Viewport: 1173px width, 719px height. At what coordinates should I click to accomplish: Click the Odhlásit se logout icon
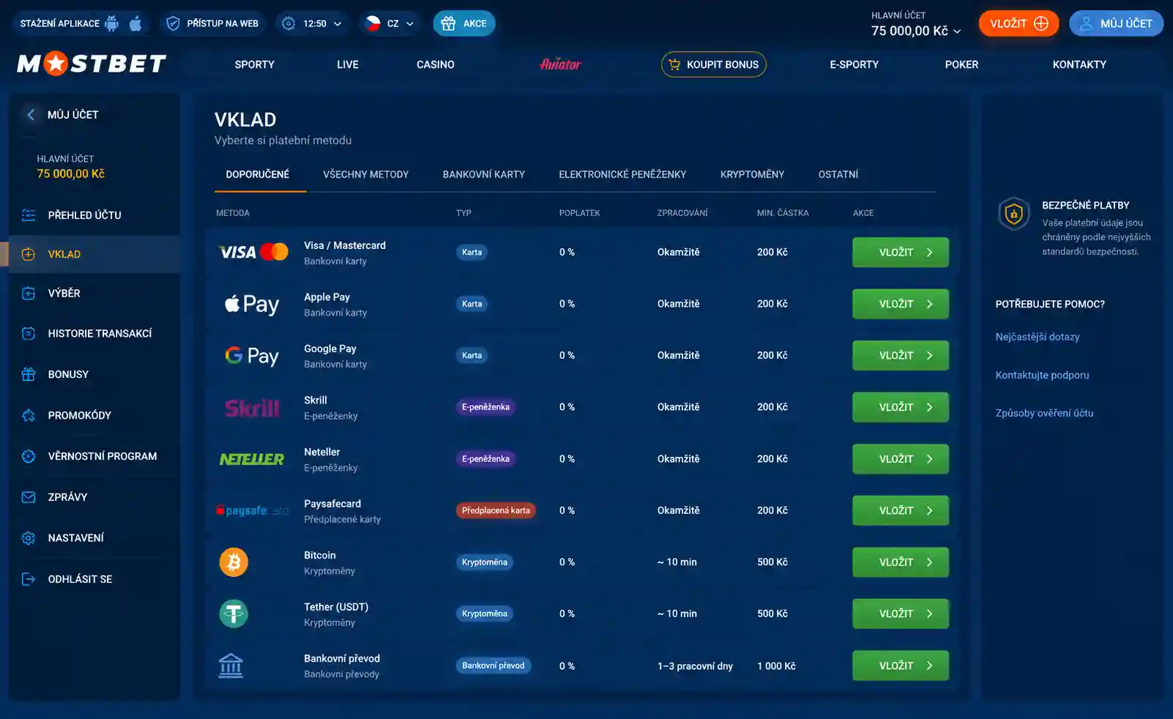(29, 579)
